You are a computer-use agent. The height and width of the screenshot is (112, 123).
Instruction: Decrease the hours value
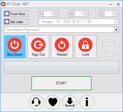[56, 15]
